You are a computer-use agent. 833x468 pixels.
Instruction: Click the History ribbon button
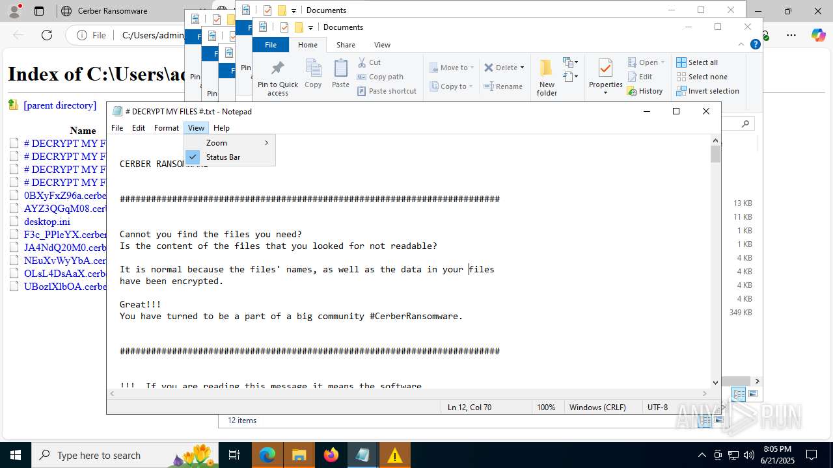coord(645,91)
